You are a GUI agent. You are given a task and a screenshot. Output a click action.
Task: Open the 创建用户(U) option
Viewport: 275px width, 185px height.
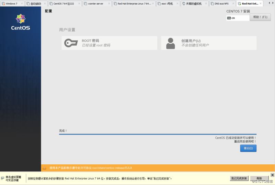tap(209, 43)
